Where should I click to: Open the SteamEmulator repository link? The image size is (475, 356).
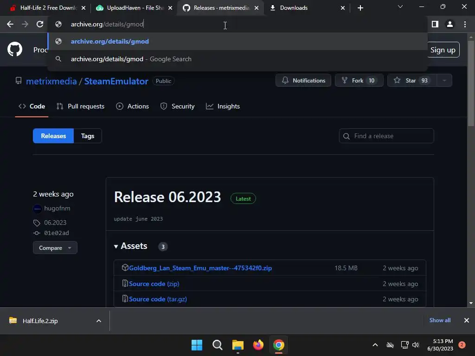tap(116, 81)
